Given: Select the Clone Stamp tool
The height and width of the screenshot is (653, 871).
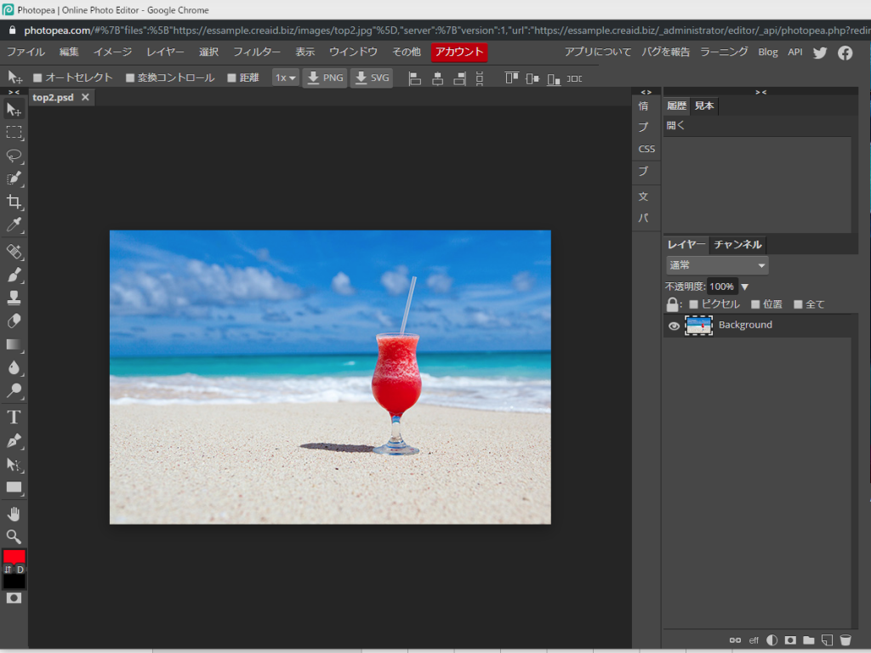Looking at the screenshot, I should tap(14, 298).
